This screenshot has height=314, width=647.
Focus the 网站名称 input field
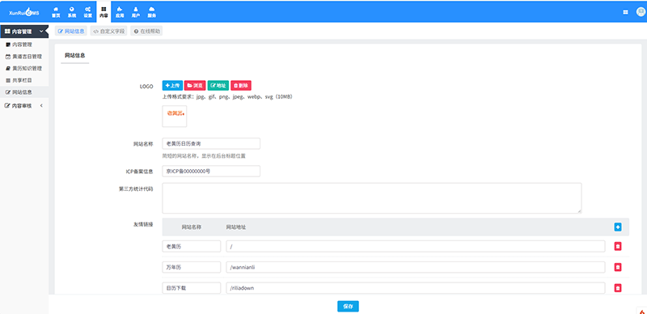(211, 143)
